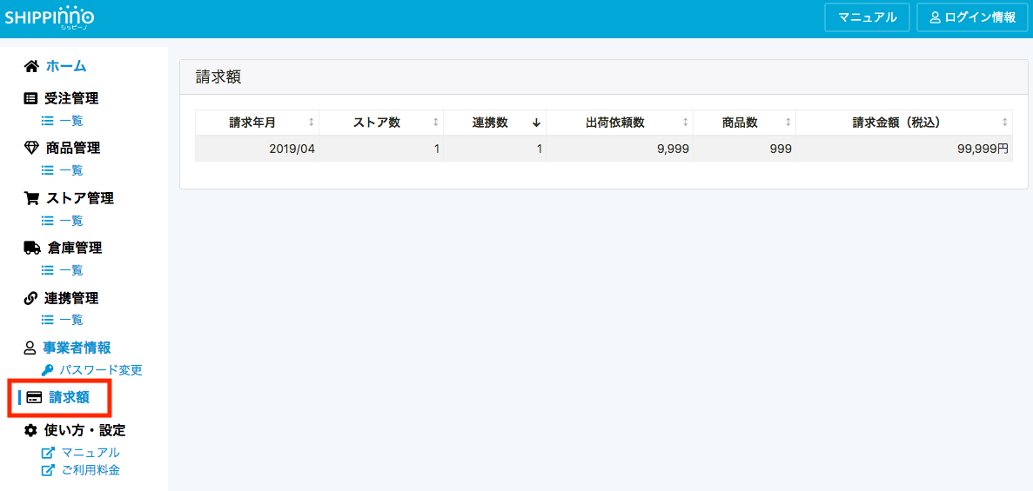Click the SHIPPINNO logo
Viewport: 1033px width, 491px height.
click(50, 17)
